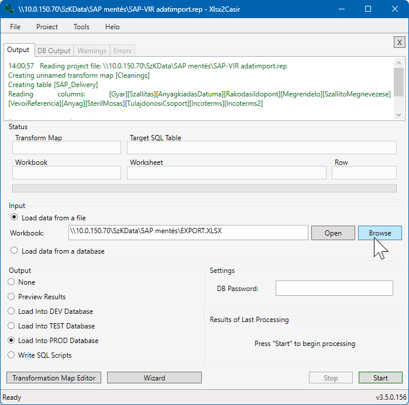Minimize the Xlsx2Casir window
The width and height of the screenshot is (409, 405).
[x=342, y=9]
